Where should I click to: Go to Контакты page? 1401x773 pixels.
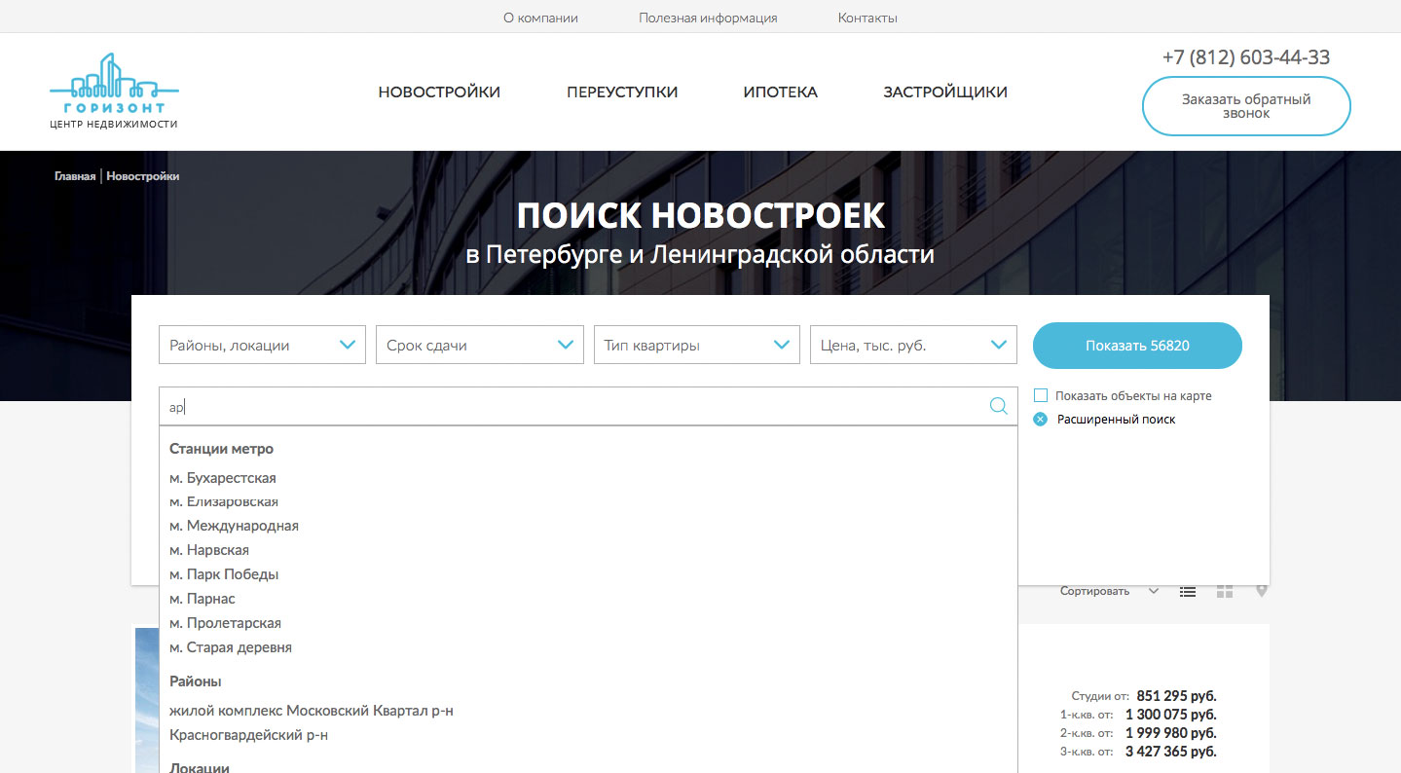(867, 18)
